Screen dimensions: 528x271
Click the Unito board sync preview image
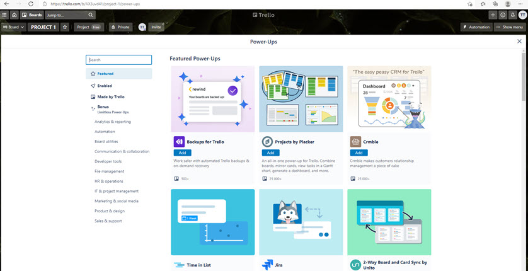click(x=389, y=222)
